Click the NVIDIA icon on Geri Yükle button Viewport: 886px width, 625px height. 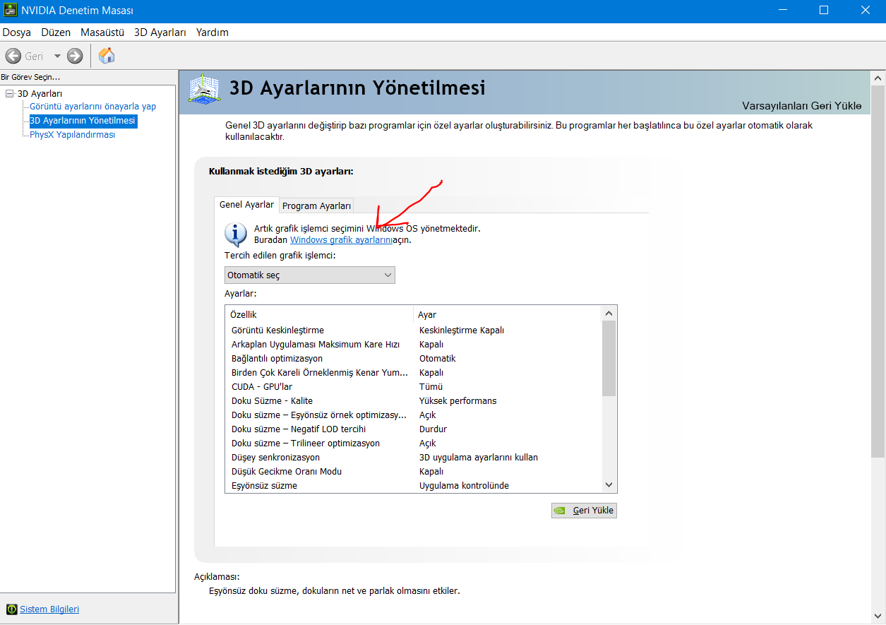point(560,511)
